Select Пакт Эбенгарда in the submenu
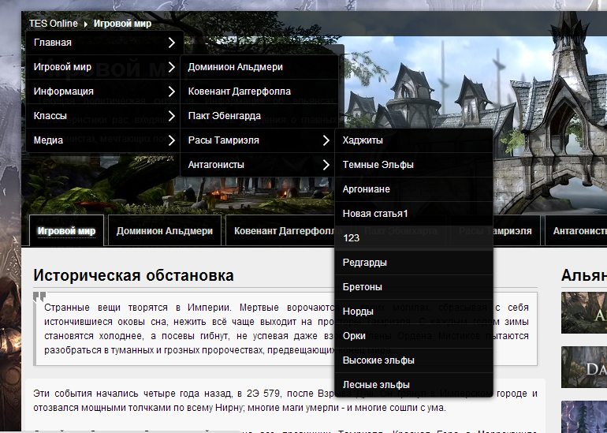This screenshot has height=433, width=607. (x=259, y=116)
